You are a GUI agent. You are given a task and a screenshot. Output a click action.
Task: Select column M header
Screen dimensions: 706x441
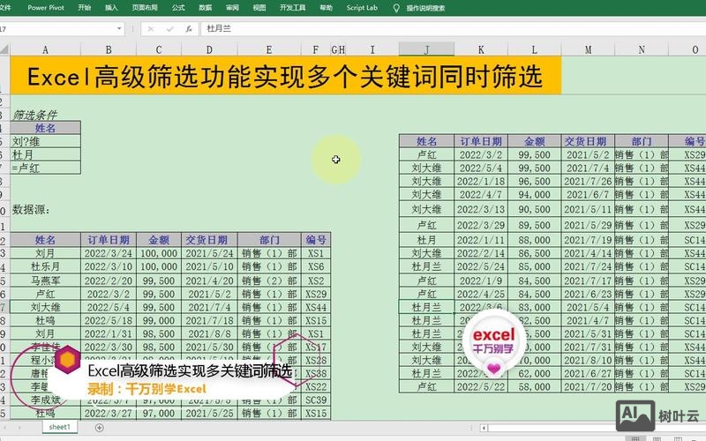pyautogui.click(x=588, y=49)
